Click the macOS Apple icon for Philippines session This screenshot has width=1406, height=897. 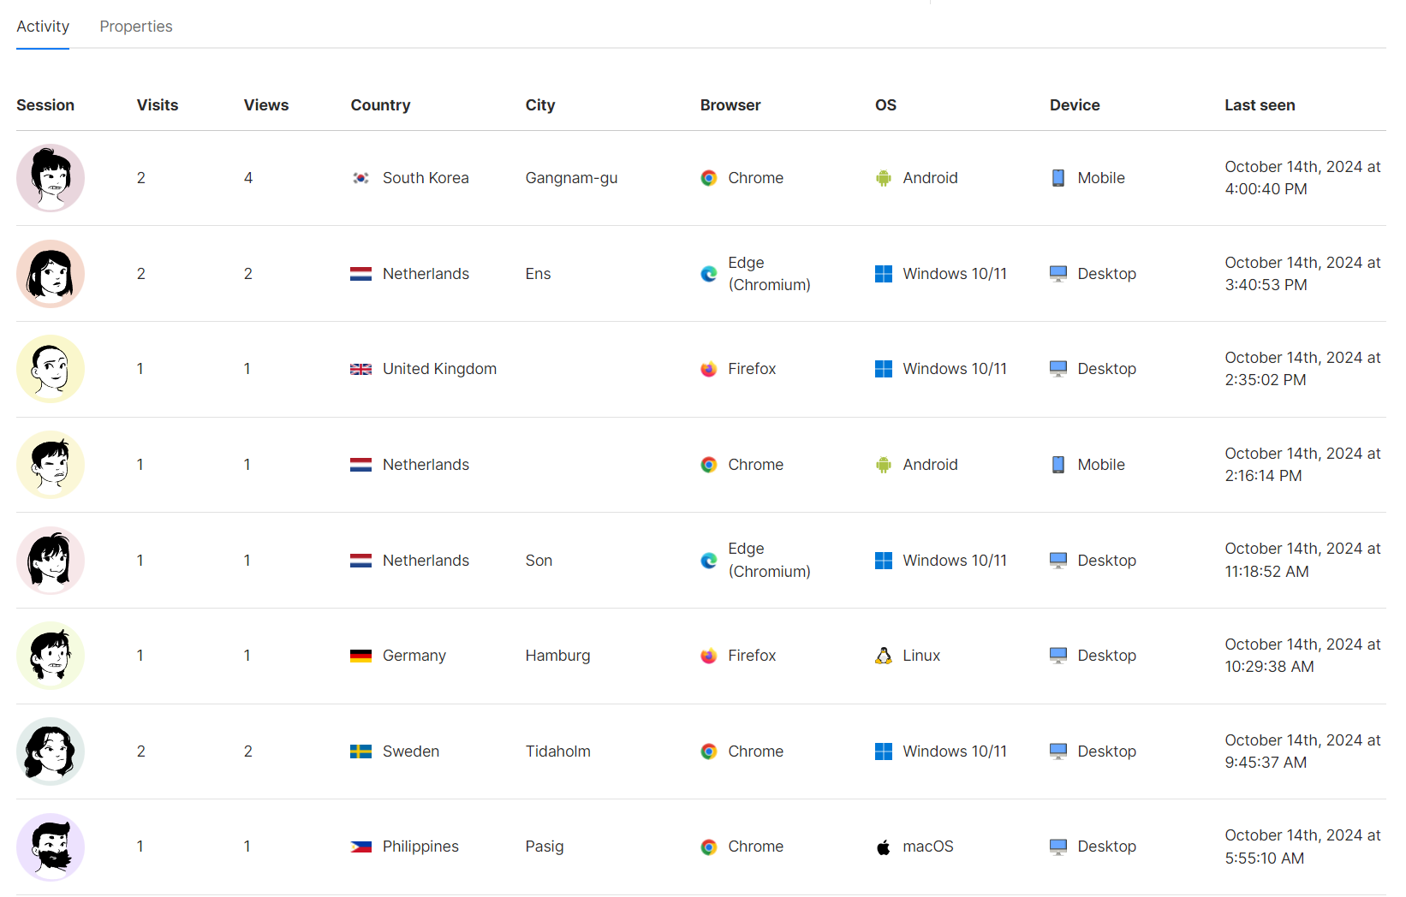click(x=883, y=847)
